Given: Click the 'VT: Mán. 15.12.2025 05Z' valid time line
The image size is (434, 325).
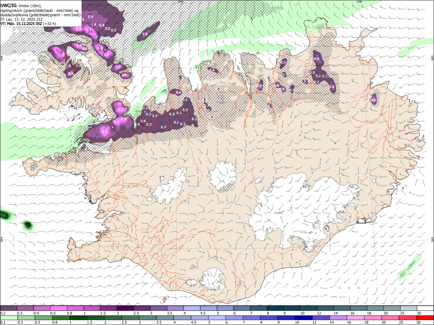Looking at the screenshot, I should pyautogui.click(x=21, y=24).
